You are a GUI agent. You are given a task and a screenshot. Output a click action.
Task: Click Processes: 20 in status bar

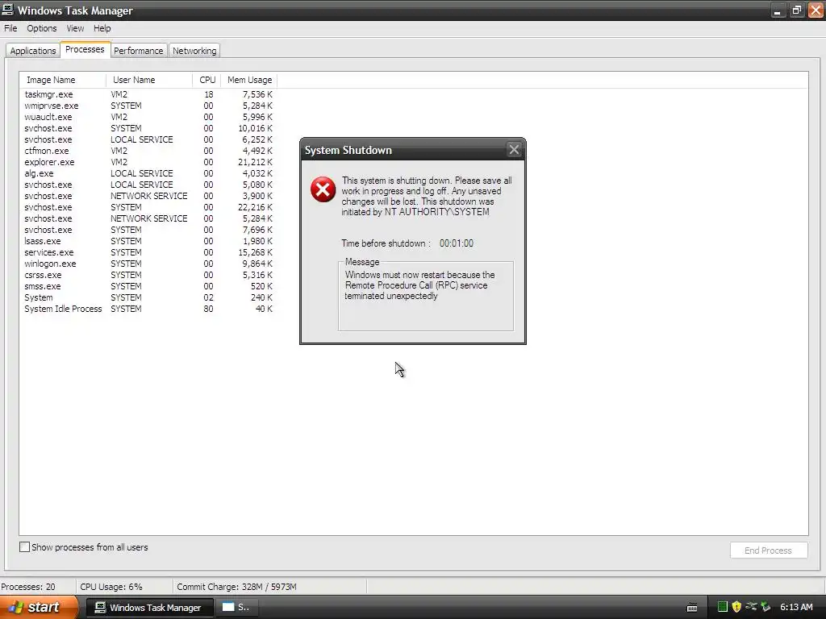click(28, 587)
